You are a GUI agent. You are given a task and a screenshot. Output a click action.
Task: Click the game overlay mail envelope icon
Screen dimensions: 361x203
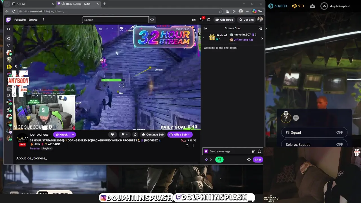tap(312, 6)
